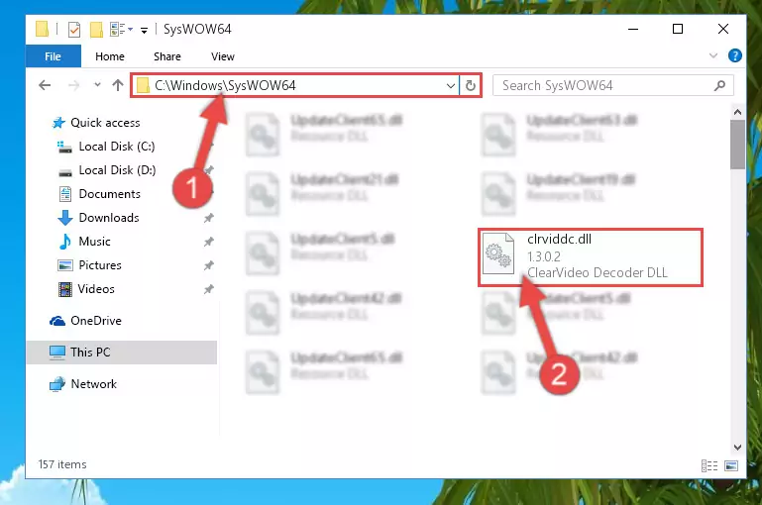
Task: Open Pictures in the sidebar
Action: pos(89,265)
